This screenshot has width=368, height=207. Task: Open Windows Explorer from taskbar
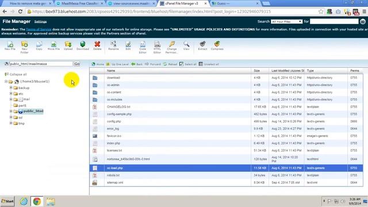(50, 201)
